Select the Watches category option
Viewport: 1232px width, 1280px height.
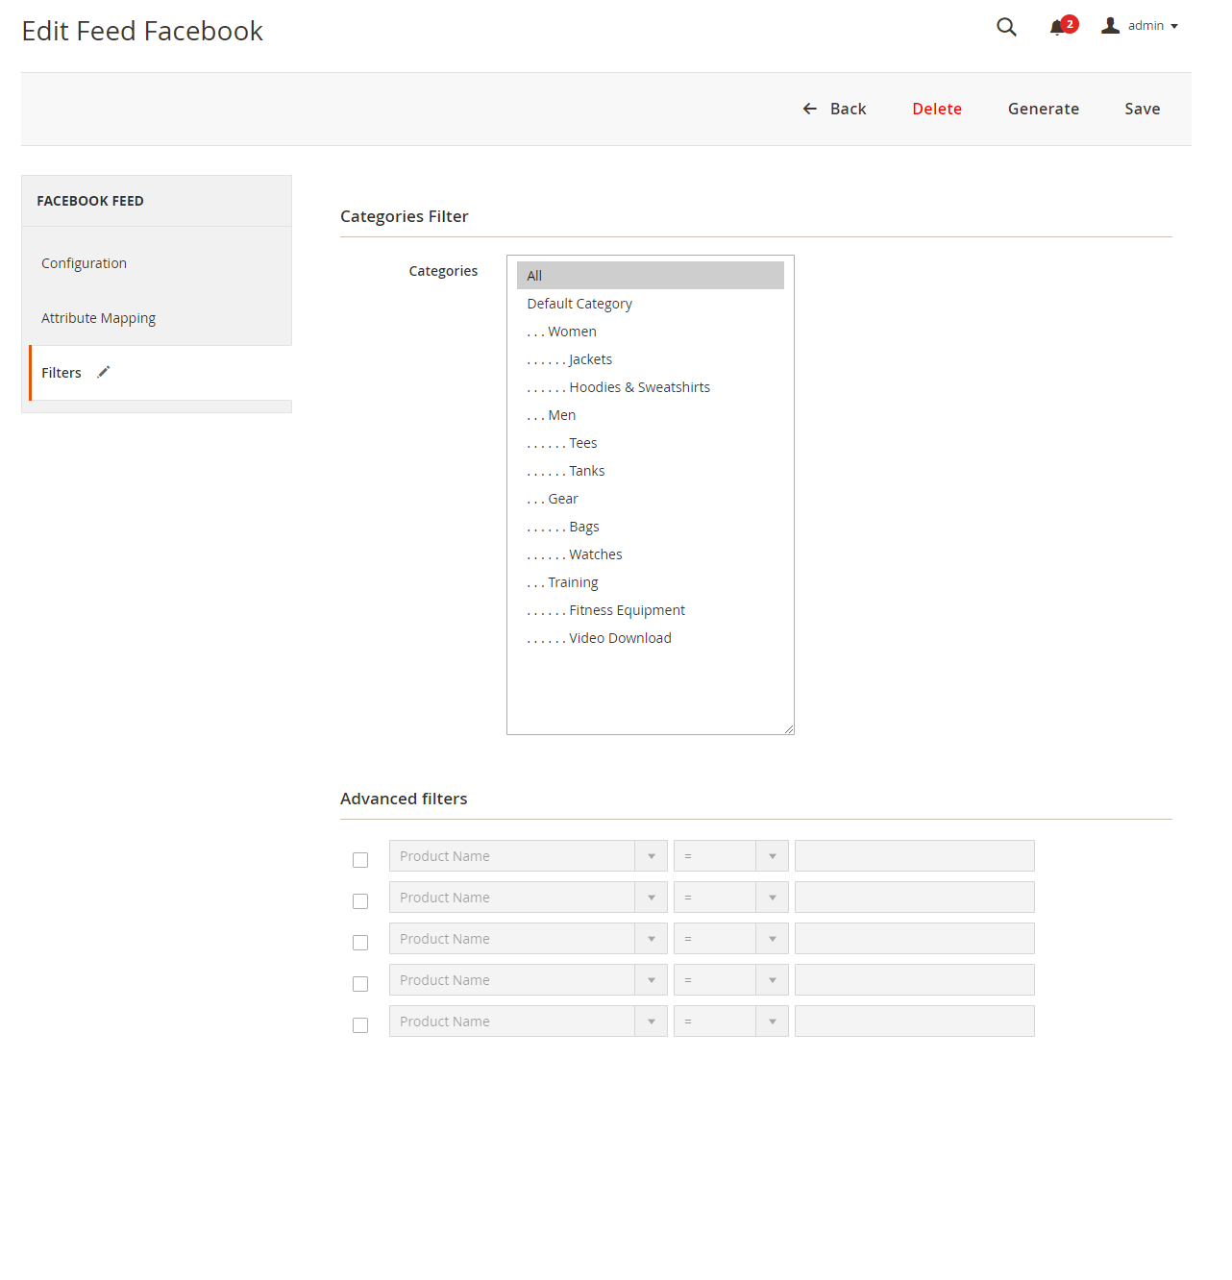595,554
